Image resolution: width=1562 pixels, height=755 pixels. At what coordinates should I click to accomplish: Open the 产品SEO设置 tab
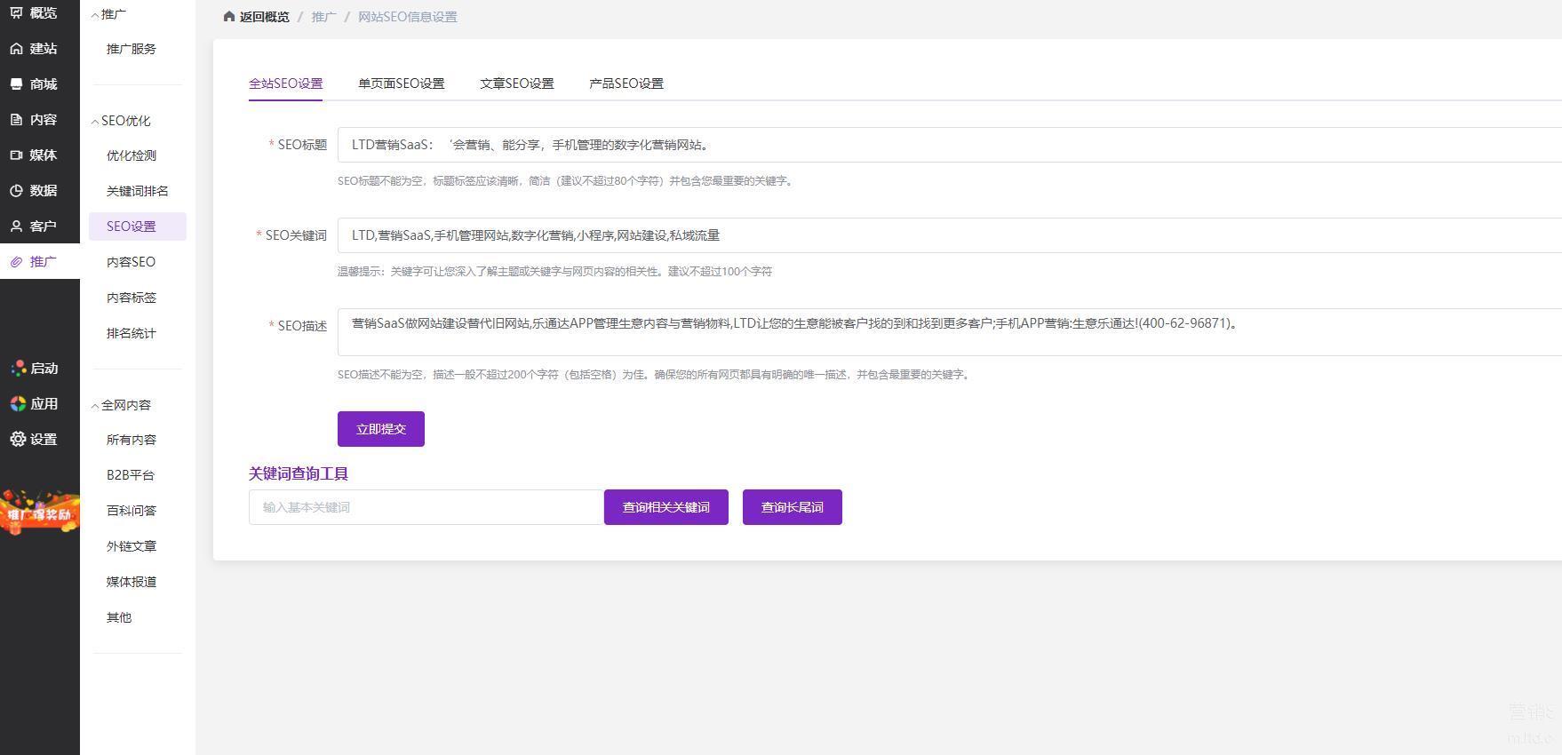tap(626, 83)
